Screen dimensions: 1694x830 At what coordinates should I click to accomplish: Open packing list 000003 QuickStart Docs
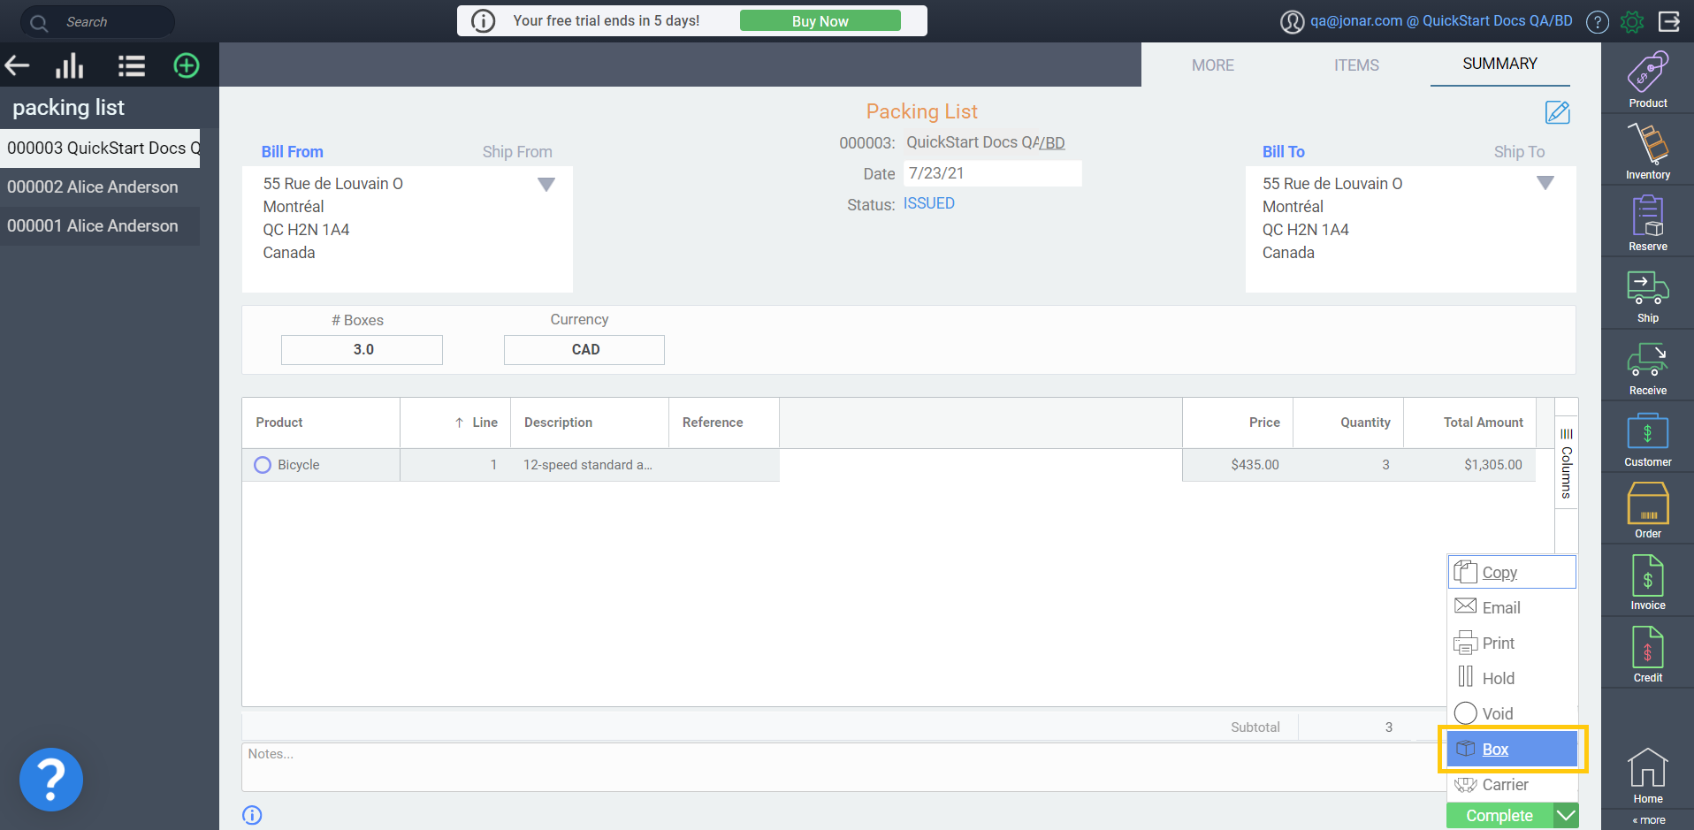100,148
